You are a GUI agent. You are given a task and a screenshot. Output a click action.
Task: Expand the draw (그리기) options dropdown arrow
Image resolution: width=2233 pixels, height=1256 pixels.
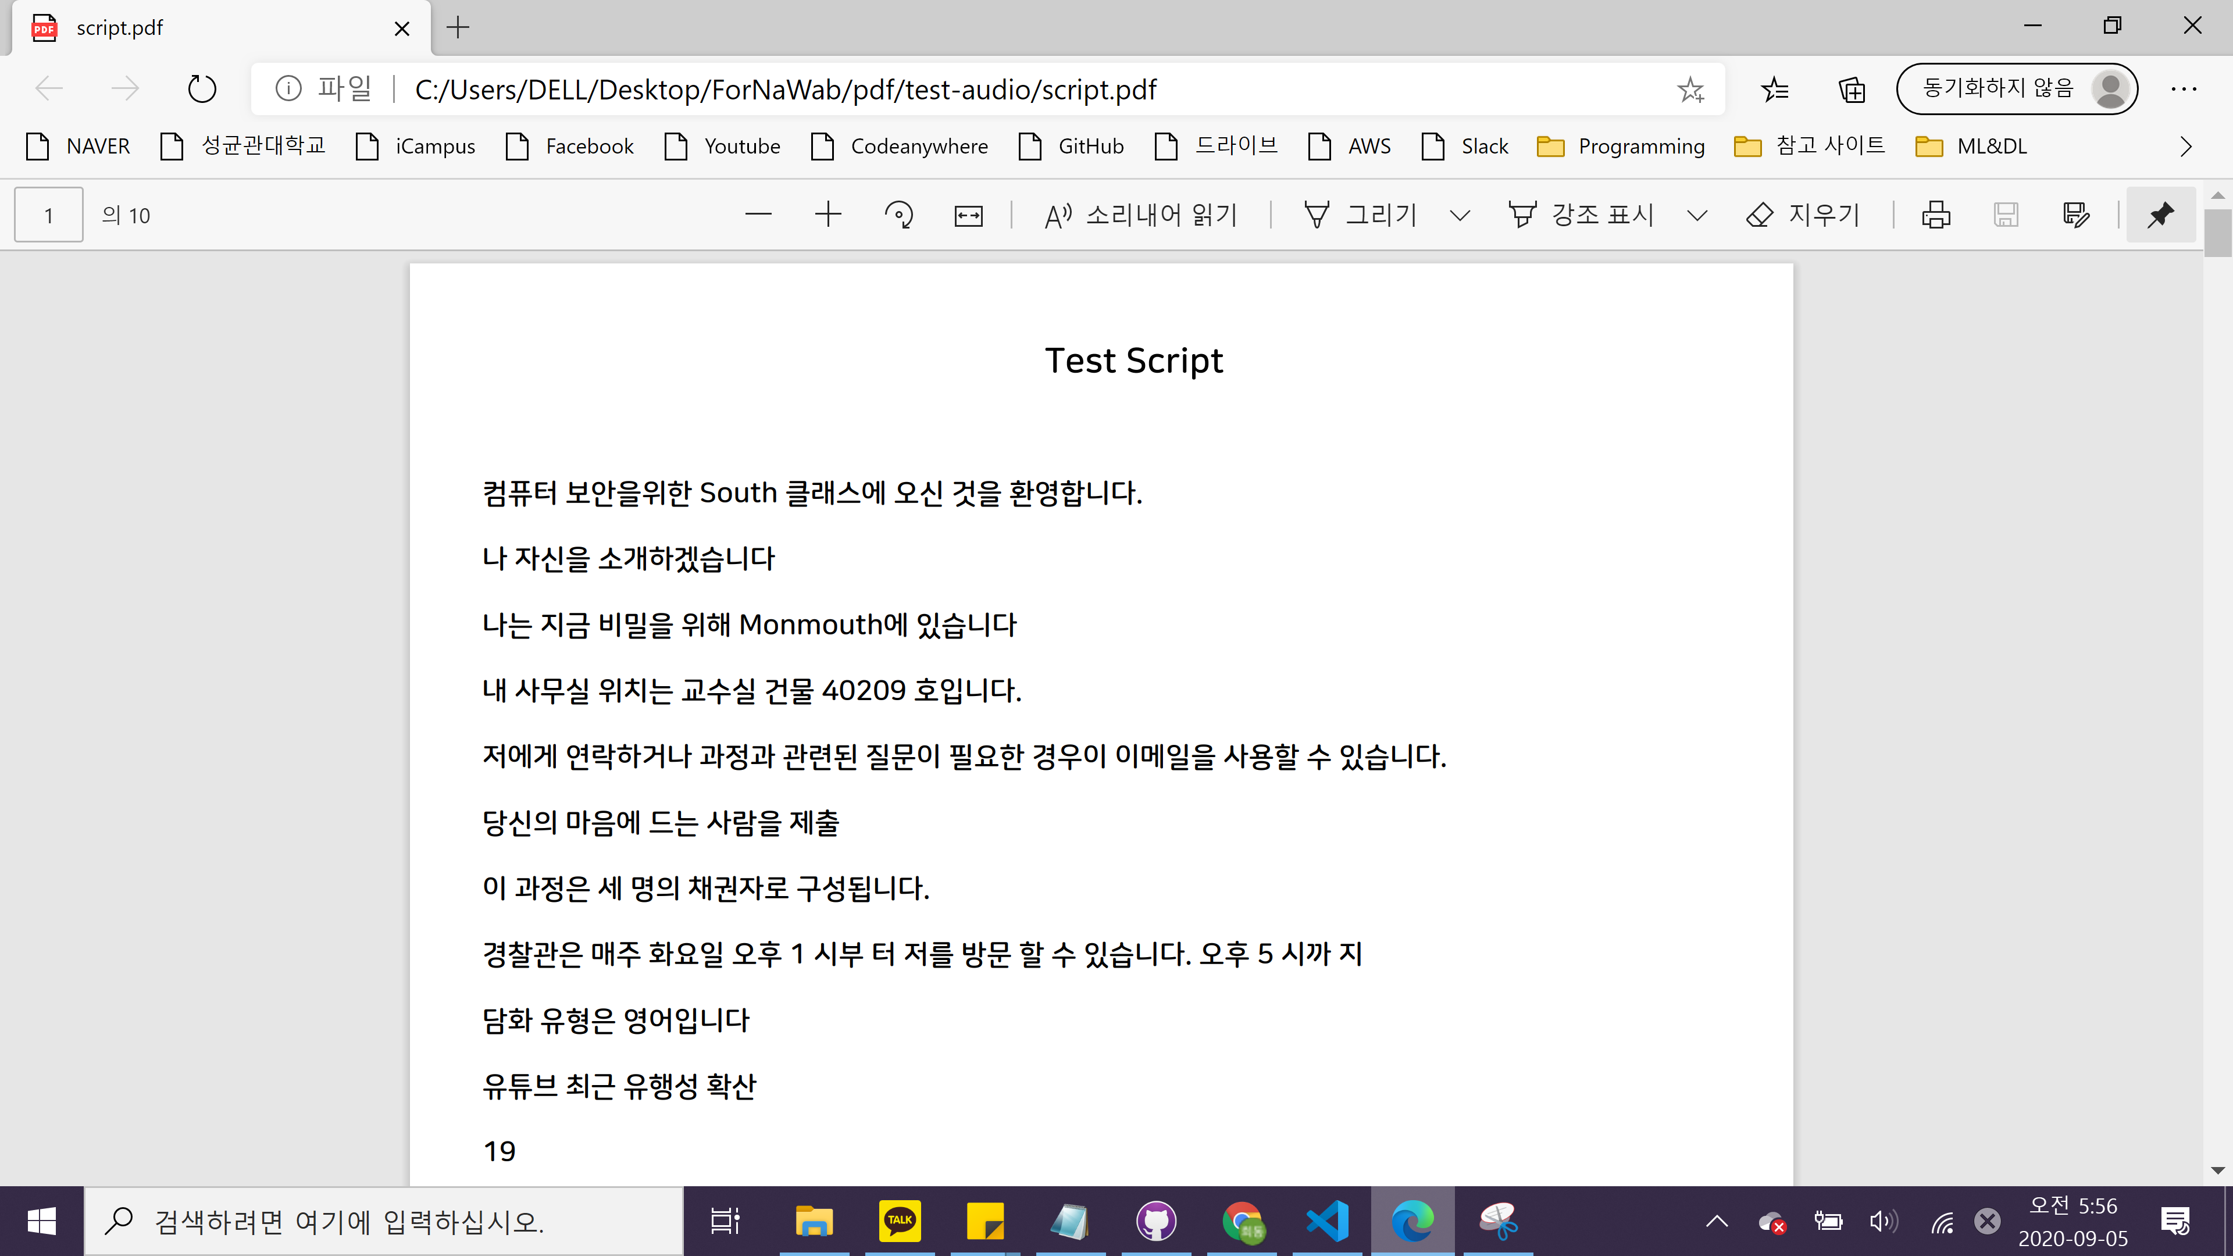pos(1460,215)
